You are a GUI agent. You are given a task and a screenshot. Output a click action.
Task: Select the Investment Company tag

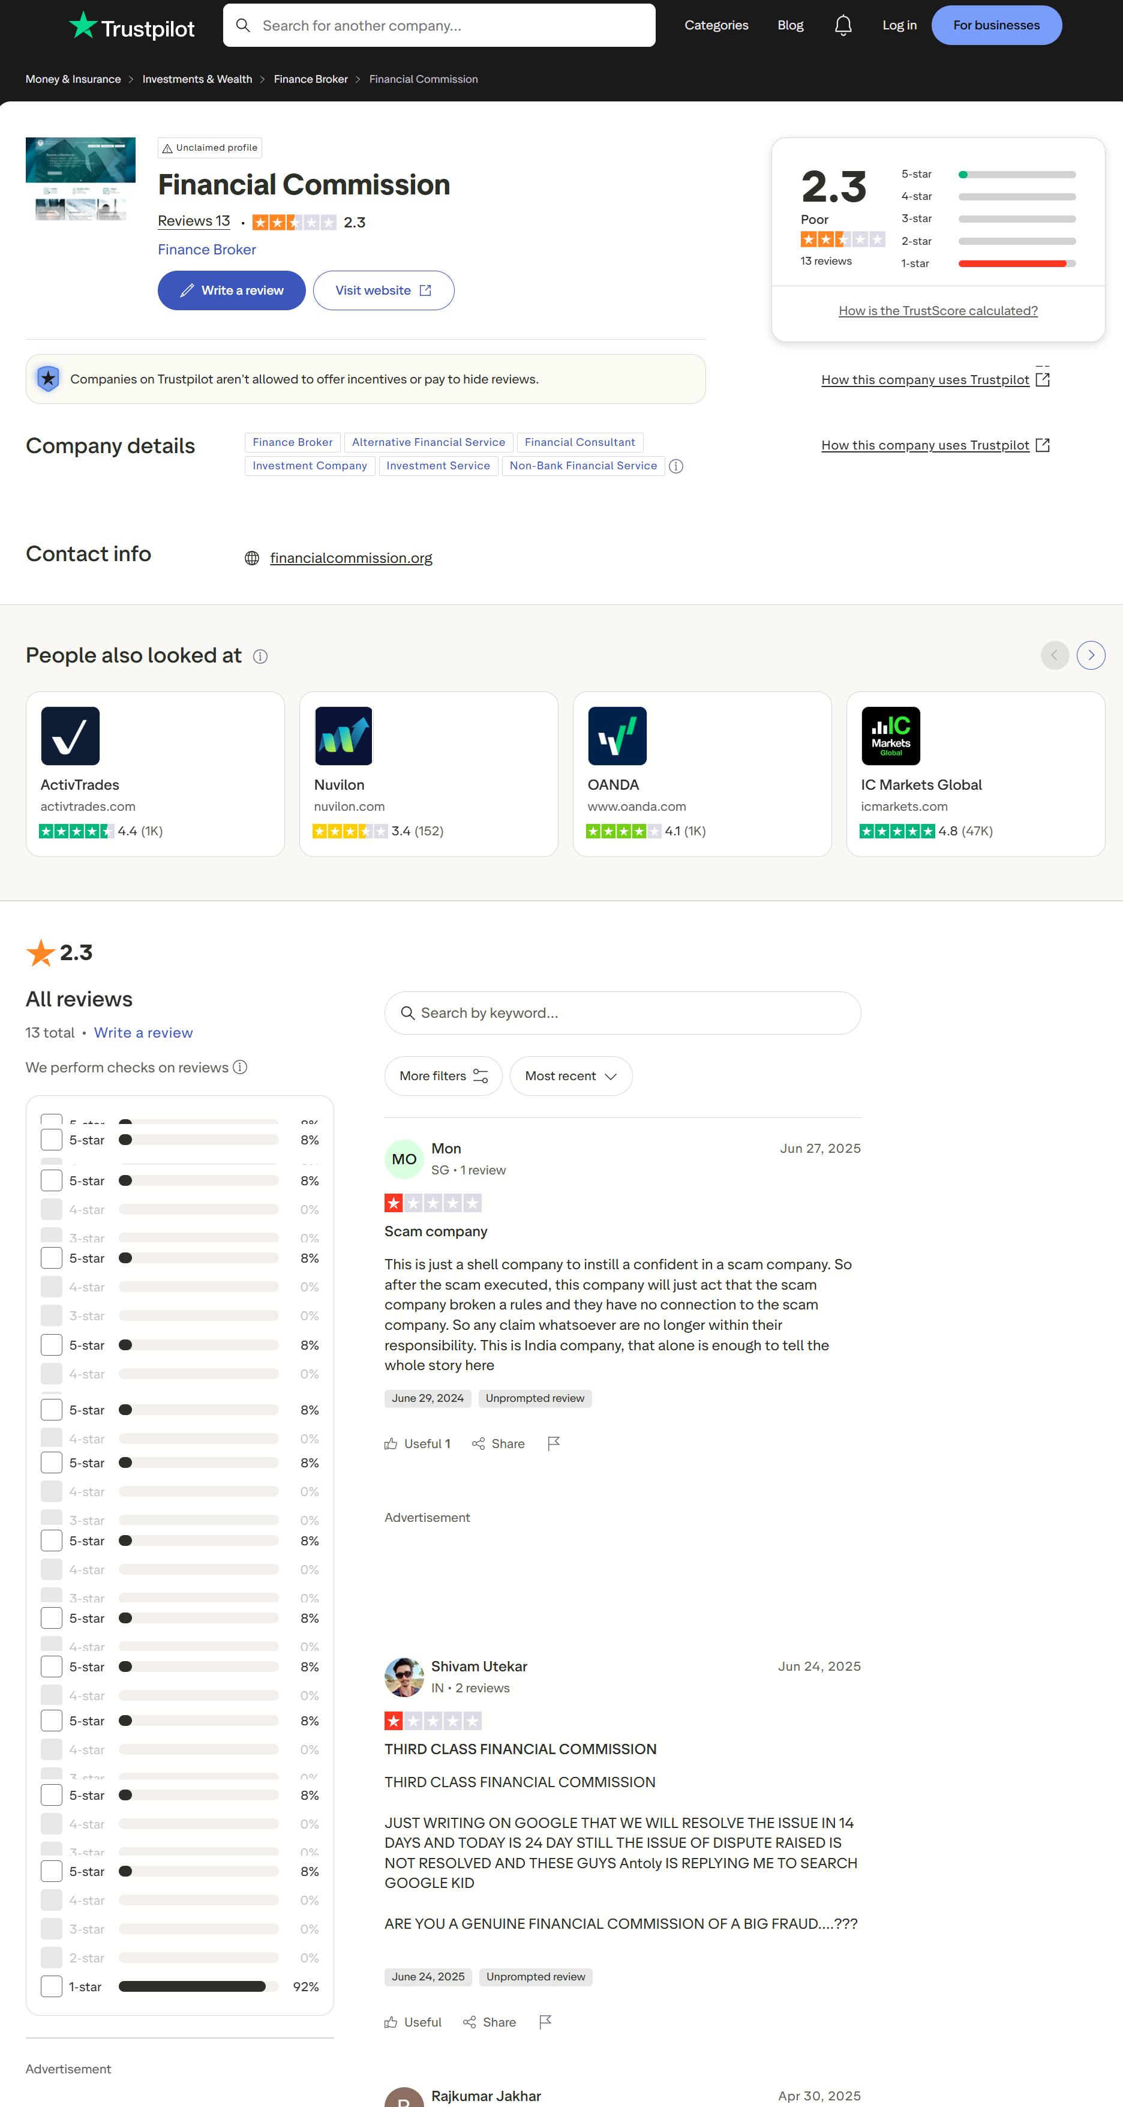click(310, 466)
